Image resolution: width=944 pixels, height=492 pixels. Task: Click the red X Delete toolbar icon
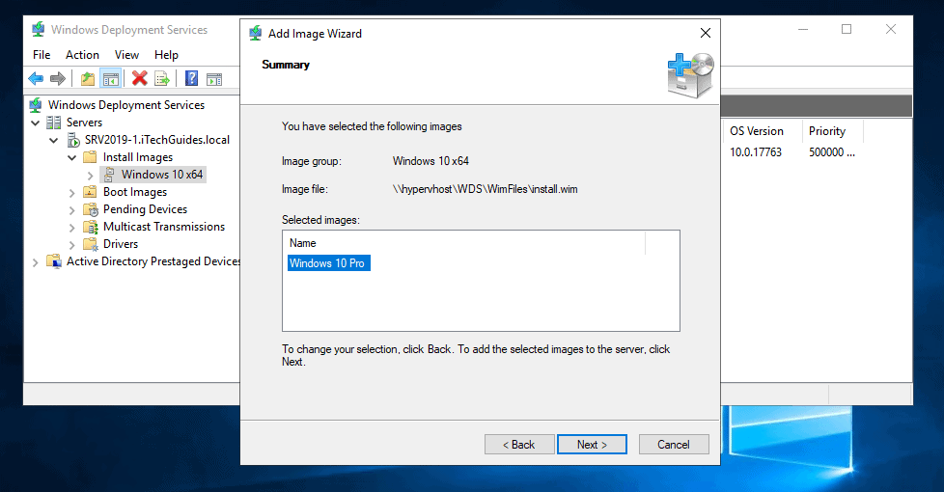click(140, 79)
